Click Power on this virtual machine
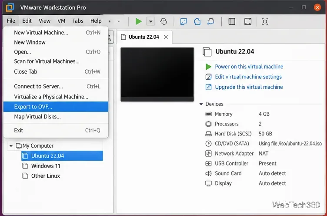The image size is (327, 216). pyautogui.click(x=249, y=67)
